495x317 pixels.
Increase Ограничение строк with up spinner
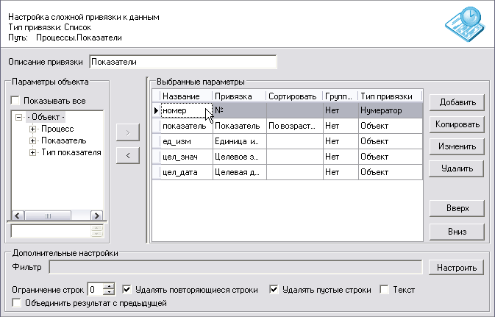coord(109,286)
